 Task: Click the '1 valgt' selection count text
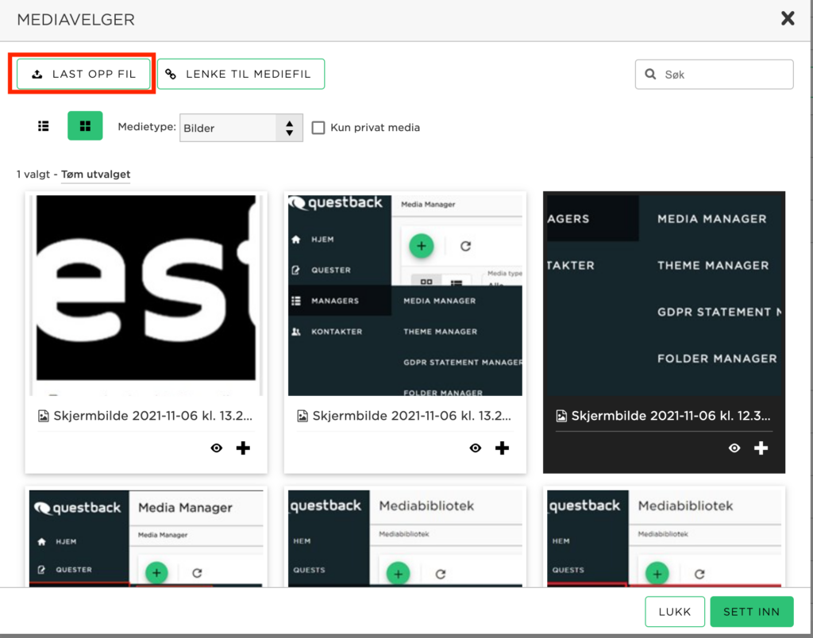[33, 175]
